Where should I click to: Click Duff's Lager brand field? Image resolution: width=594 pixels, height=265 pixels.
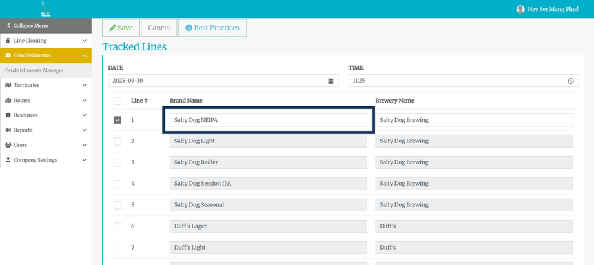click(x=269, y=226)
